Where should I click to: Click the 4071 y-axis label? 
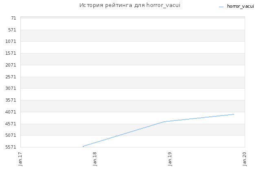(11, 112)
